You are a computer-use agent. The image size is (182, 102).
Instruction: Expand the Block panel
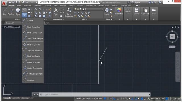[109, 19]
